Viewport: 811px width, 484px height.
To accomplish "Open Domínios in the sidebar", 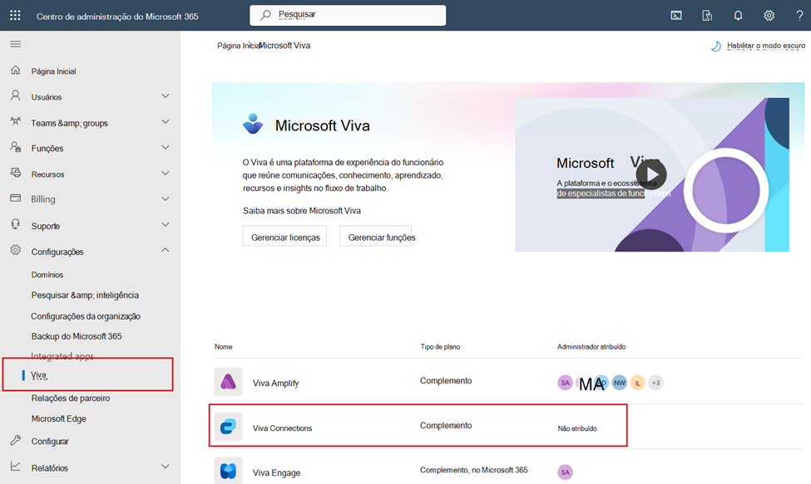I will 47,275.
